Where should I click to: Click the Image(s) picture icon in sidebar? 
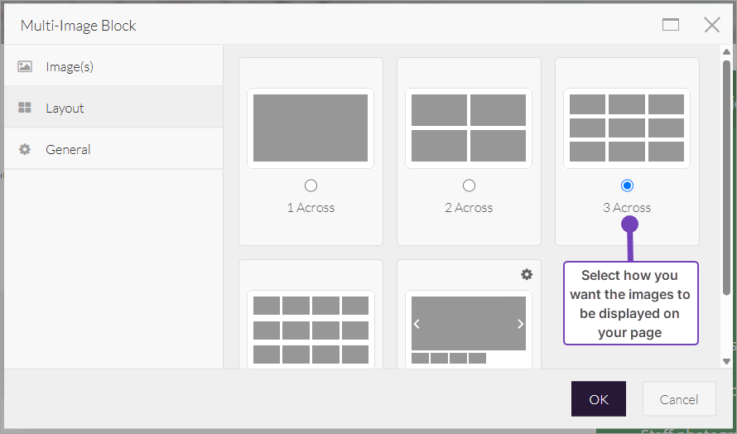25,66
